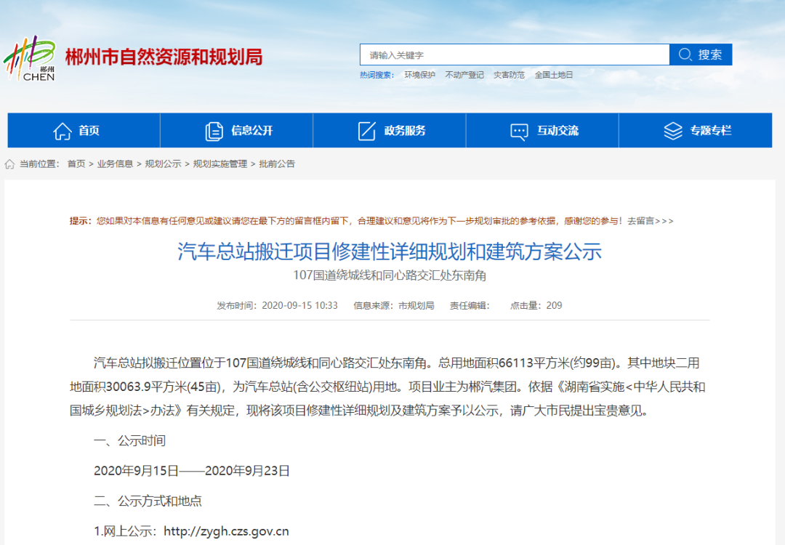This screenshot has height=545, width=785.
Task: Click breadcrumb link 规划公示
Action: (x=164, y=164)
